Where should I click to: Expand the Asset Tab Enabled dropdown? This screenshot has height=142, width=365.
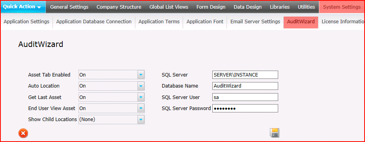[141, 75]
